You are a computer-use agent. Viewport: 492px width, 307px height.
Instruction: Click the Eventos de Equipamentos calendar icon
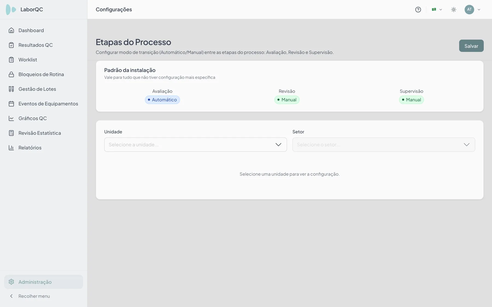point(11,104)
